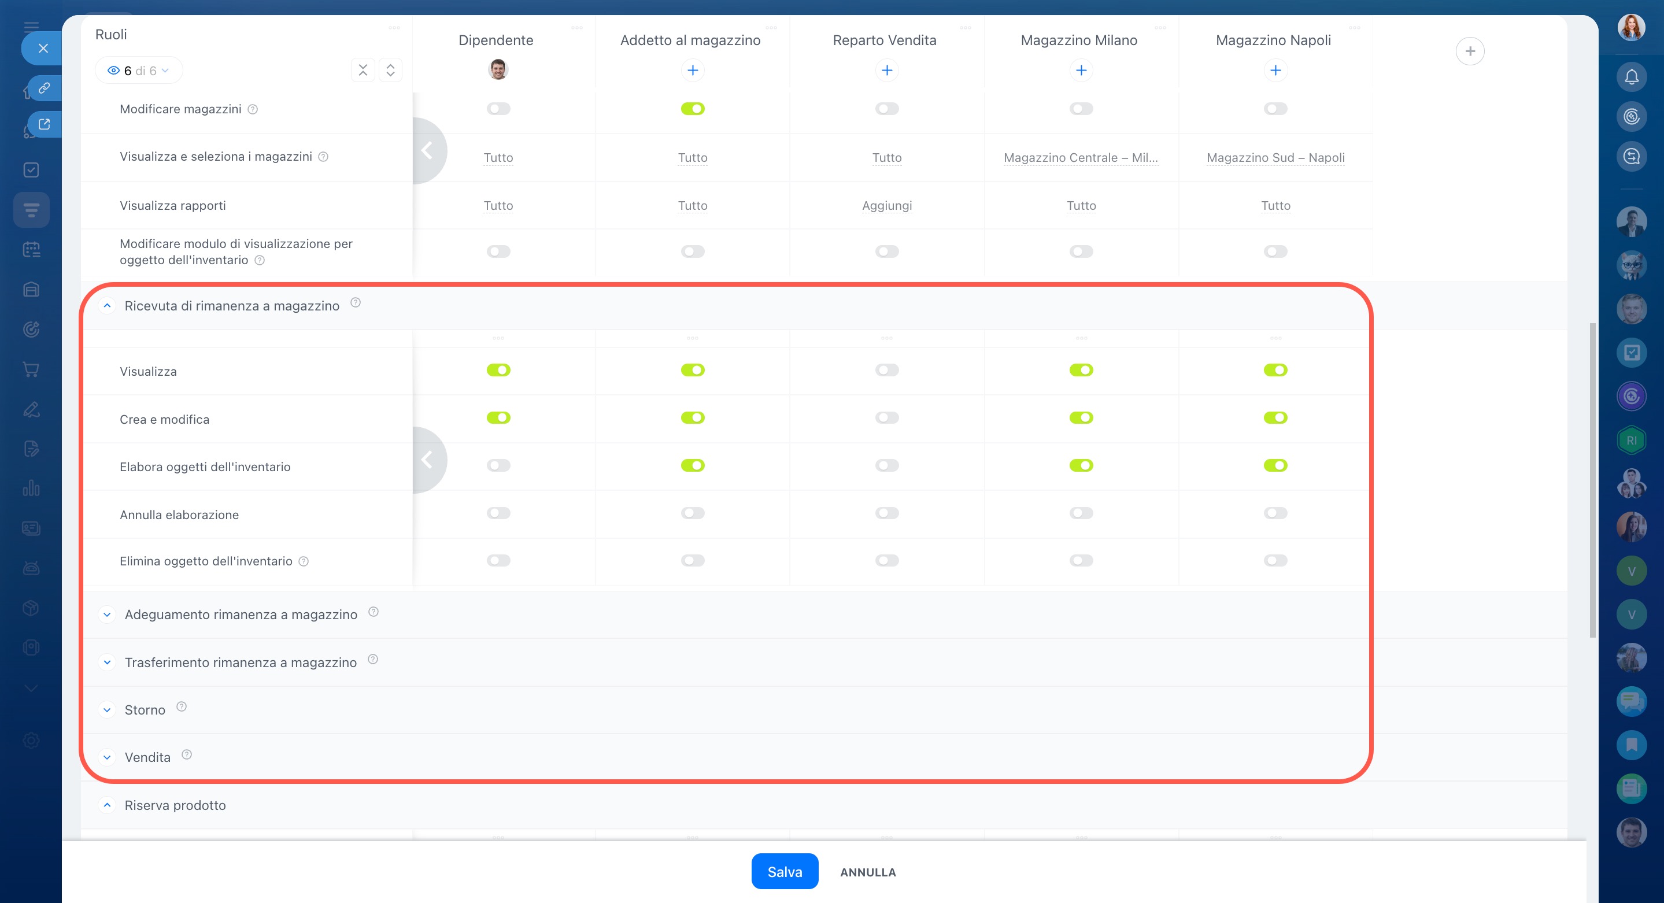Add user to Addetto al magazzino role
Image resolution: width=1664 pixels, height=903 pixels.
click(693, 70)
